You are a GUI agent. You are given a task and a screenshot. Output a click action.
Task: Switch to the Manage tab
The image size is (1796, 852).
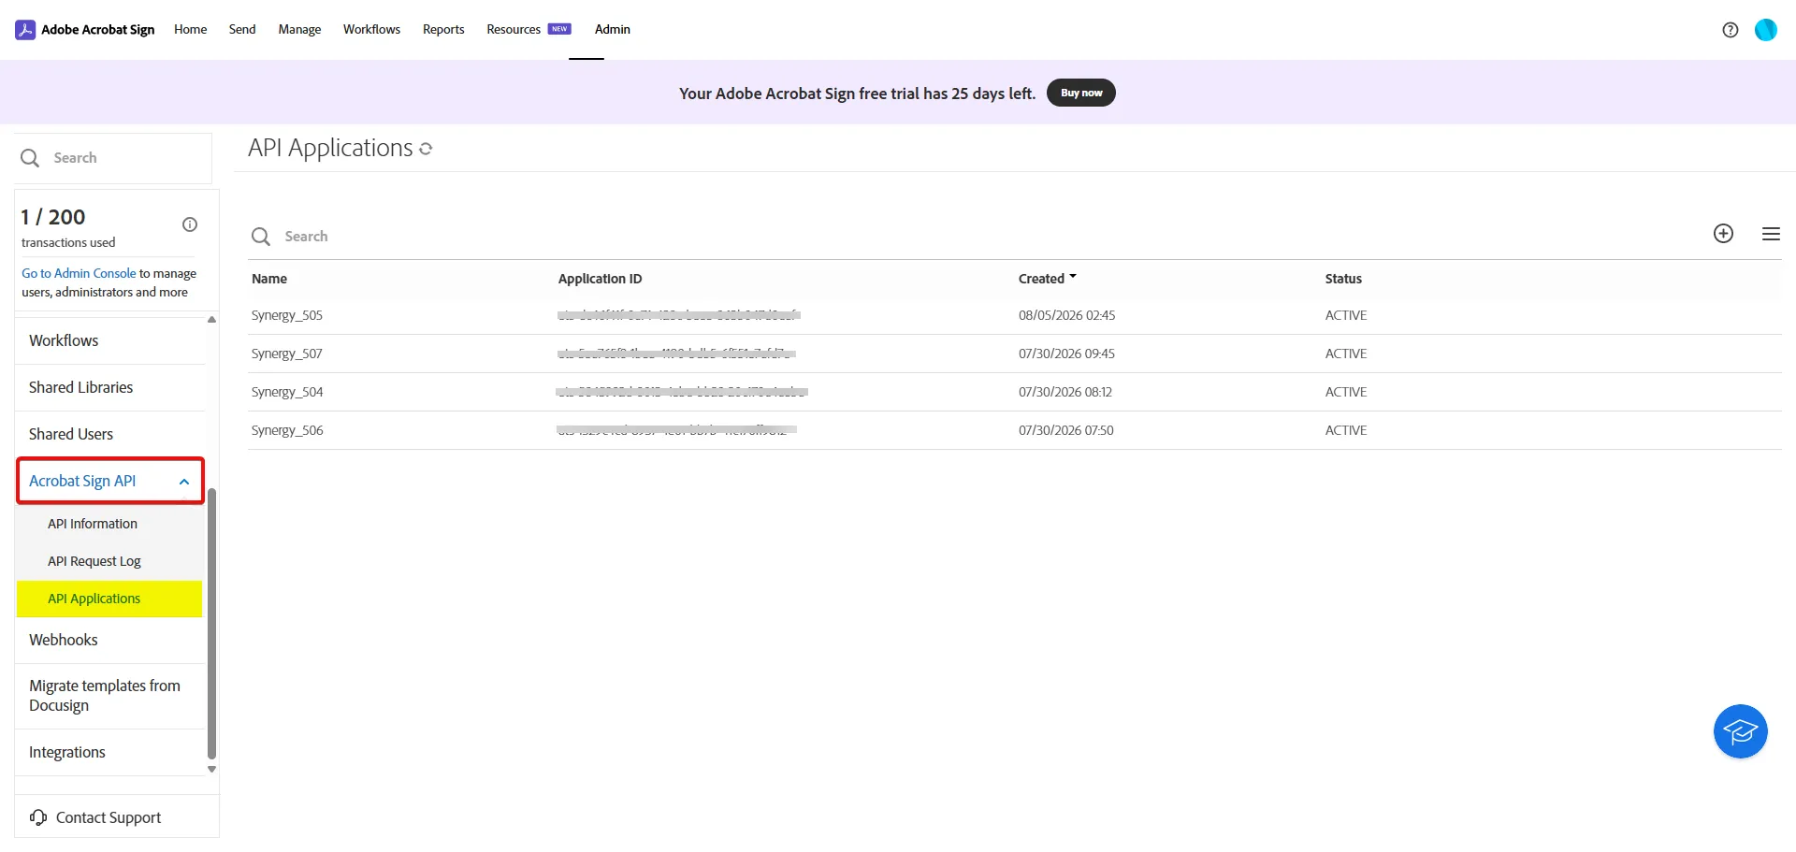[x=299, y=30]
